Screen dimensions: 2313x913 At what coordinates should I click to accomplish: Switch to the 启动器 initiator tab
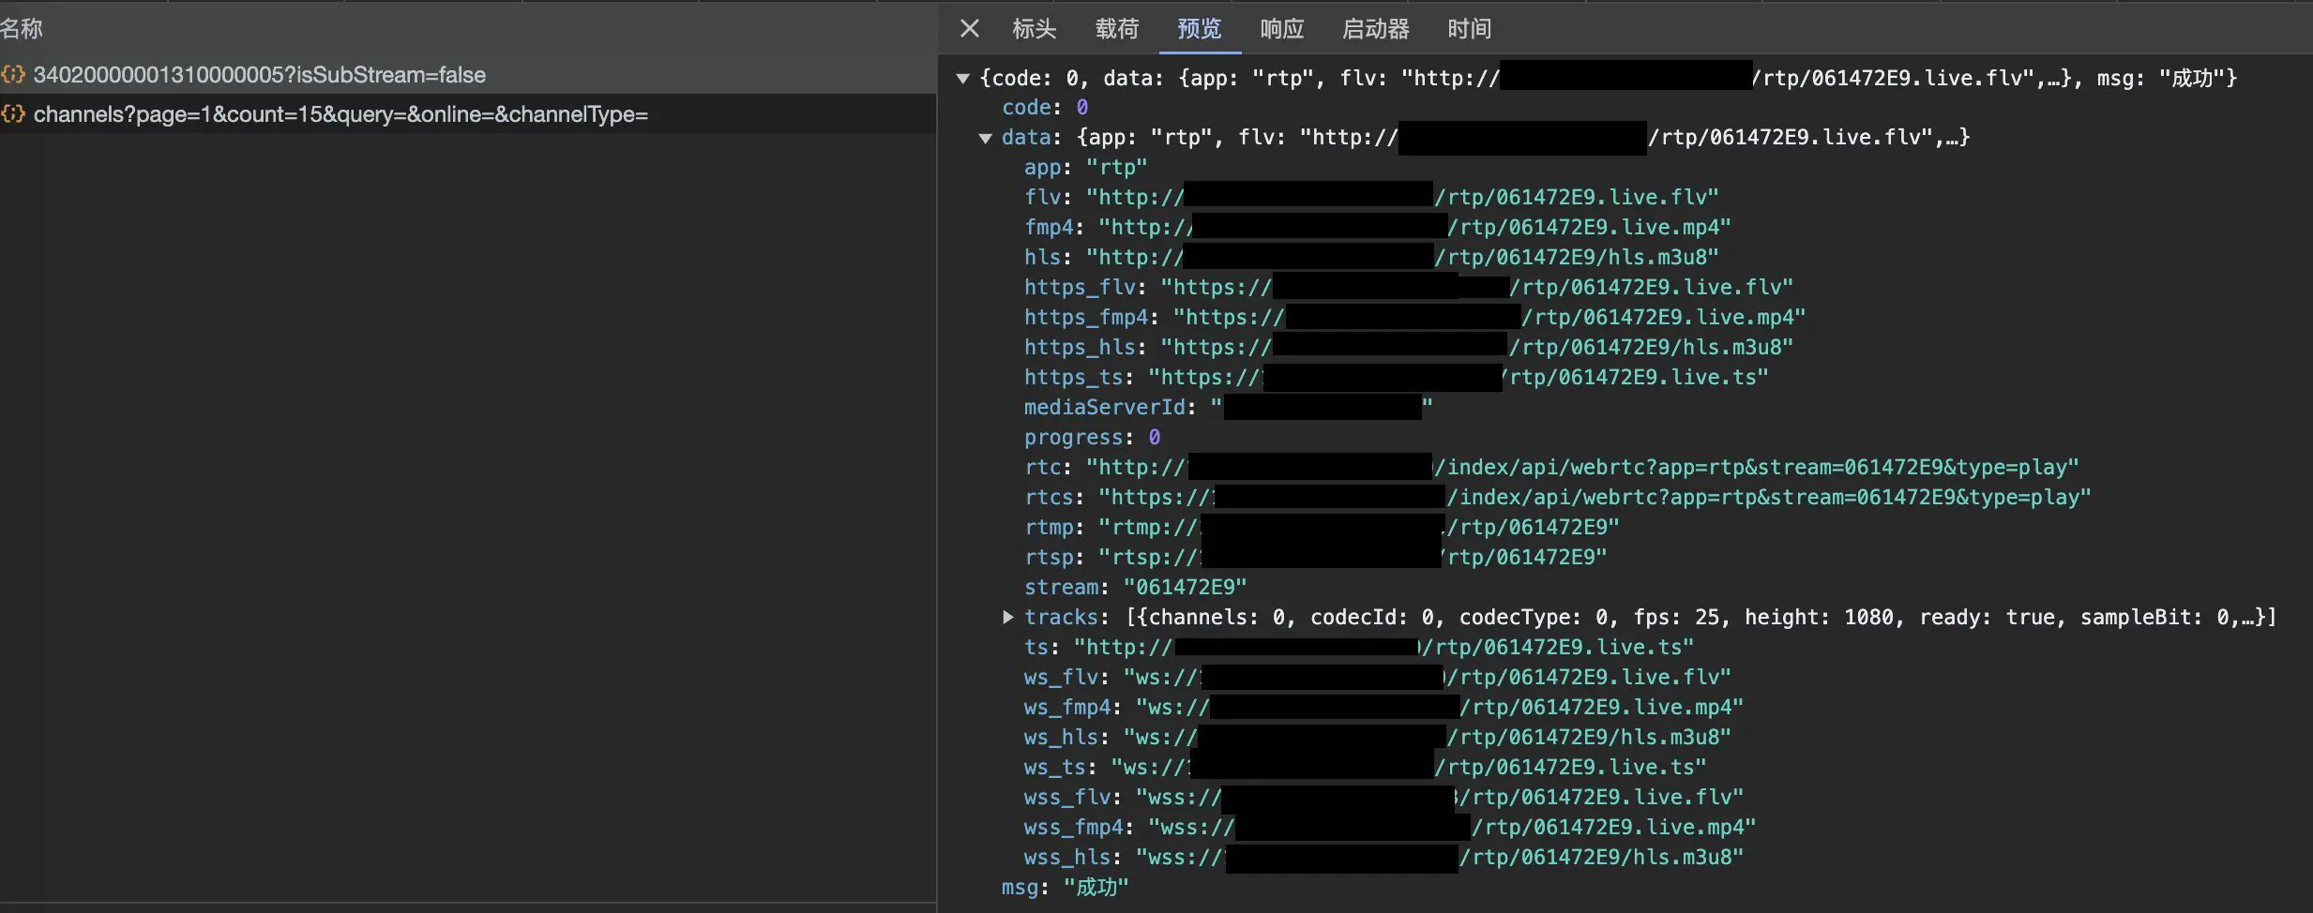(1375, 29)
